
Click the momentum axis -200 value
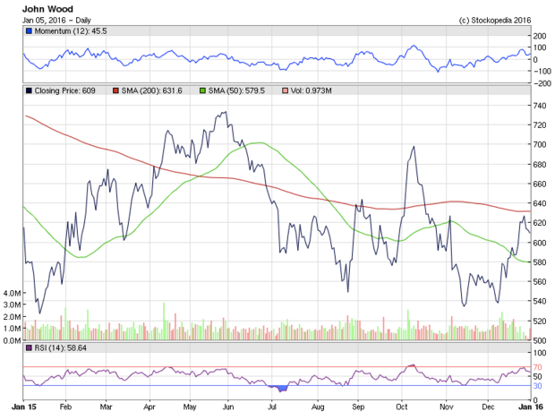point(541,83)
